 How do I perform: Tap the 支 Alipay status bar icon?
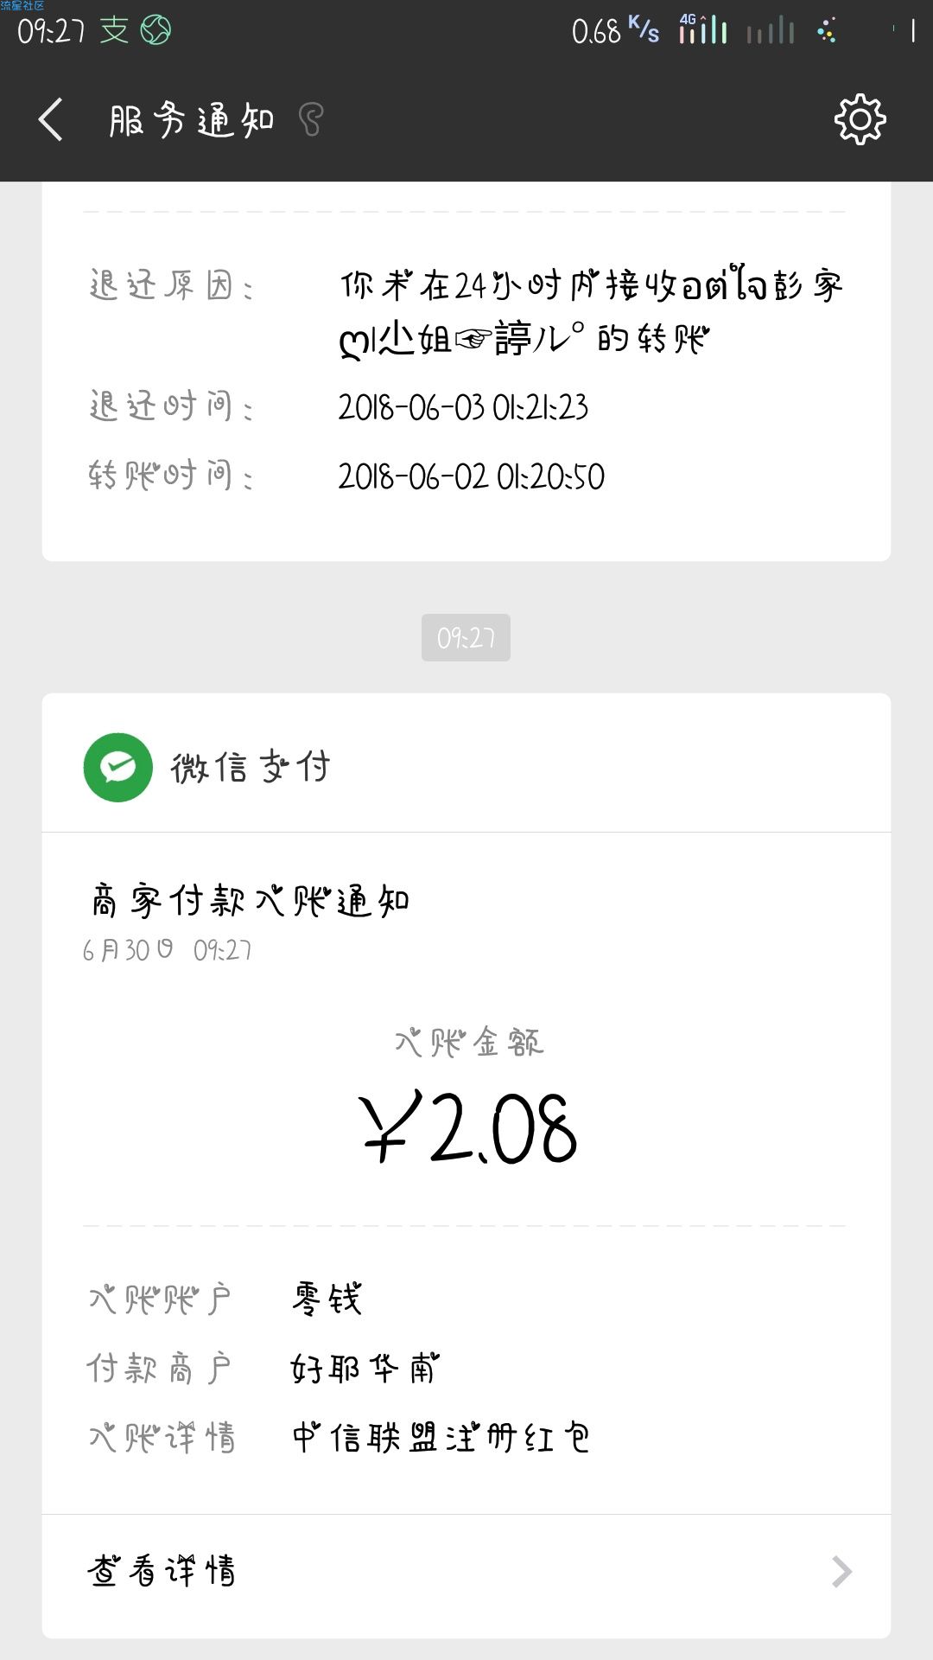pos(114,30)
